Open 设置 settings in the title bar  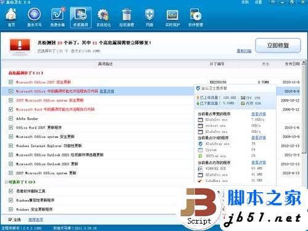coord(258,2)
